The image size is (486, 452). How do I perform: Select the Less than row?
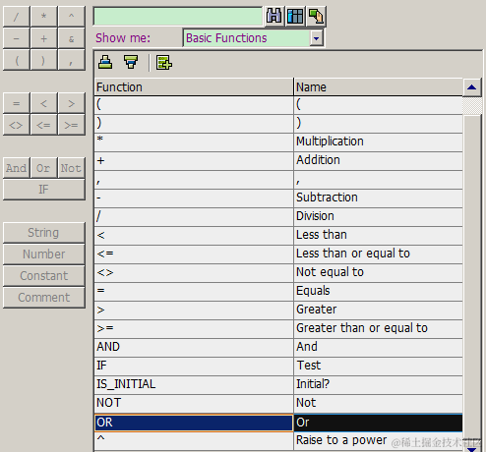[278, 235]
